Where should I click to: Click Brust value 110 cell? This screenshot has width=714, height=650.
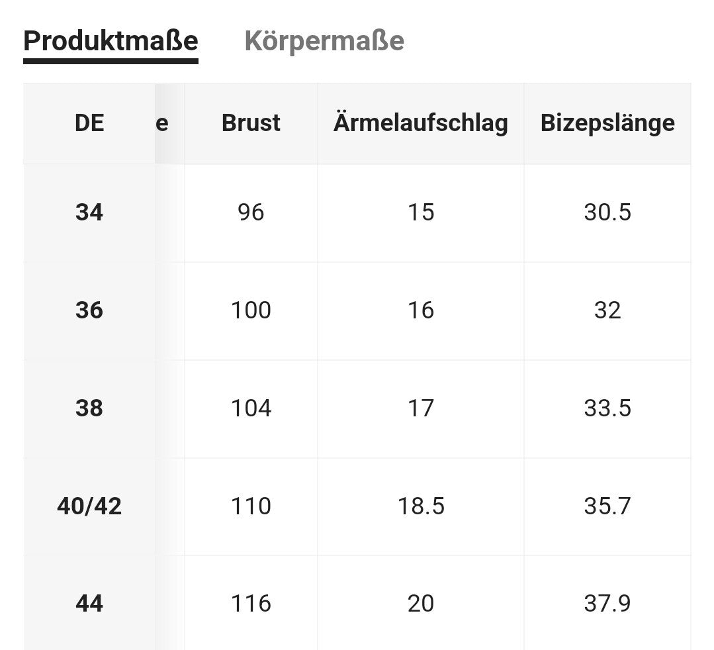[251, 506]
